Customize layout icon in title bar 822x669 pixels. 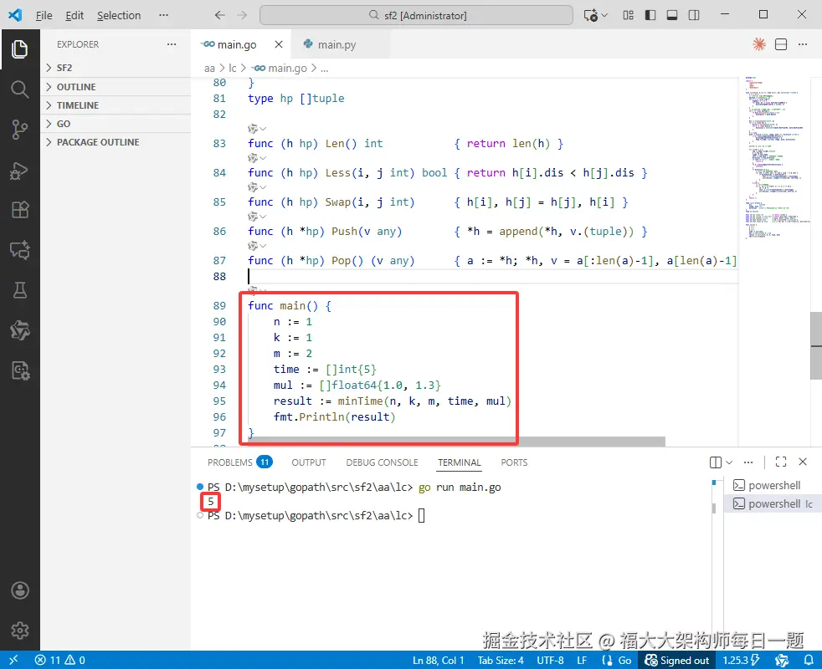pyautogui.click(x=628, y=15)
